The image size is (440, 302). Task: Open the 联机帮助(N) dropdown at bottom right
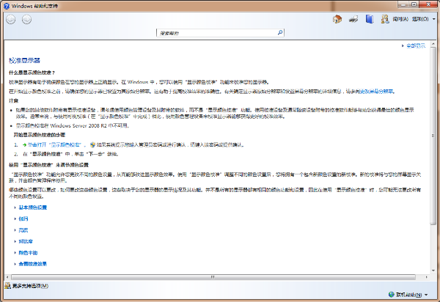pyautogui.click(x=411, y=295)
